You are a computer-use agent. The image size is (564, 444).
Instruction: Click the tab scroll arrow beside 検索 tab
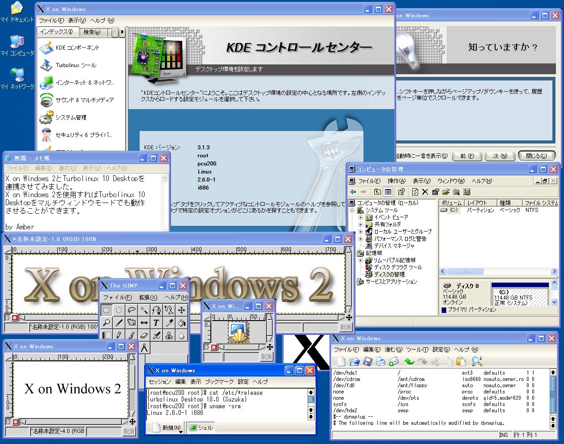point(122,32)
